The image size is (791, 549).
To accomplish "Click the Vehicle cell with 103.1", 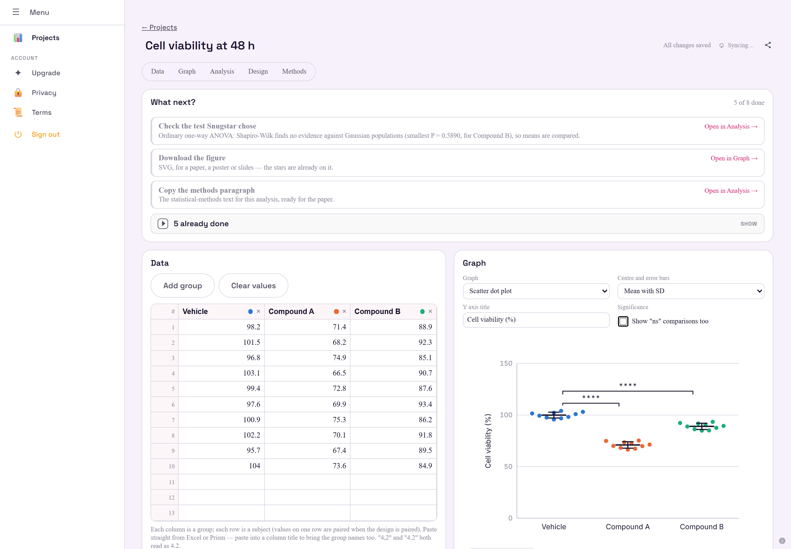I will (x=221, y=373).
